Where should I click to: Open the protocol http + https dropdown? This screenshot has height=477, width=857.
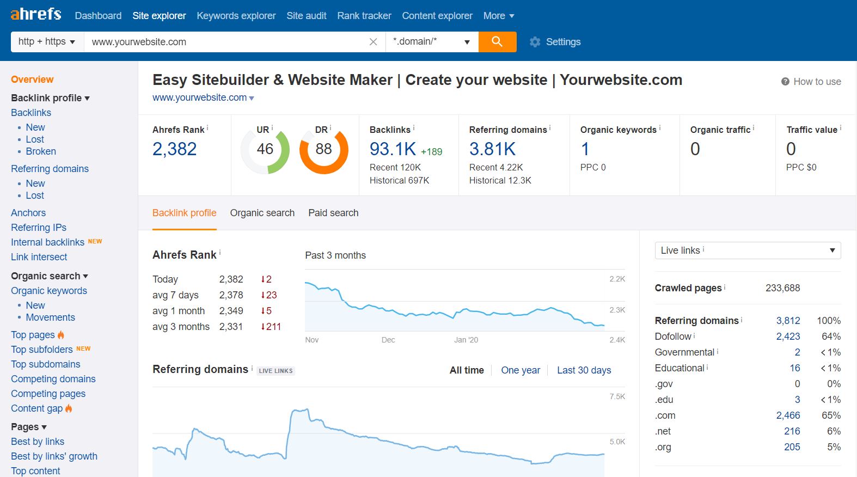pyautogui.click(x=47, y=42)
